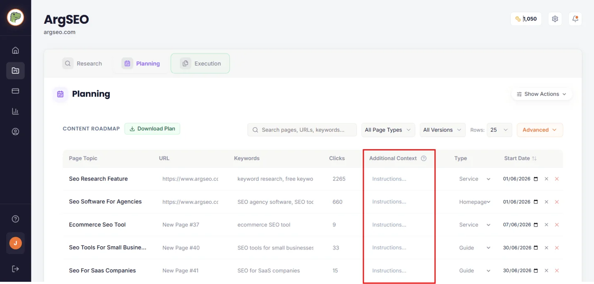Click the dinosaur logo in the sidebar

(15, 17)
